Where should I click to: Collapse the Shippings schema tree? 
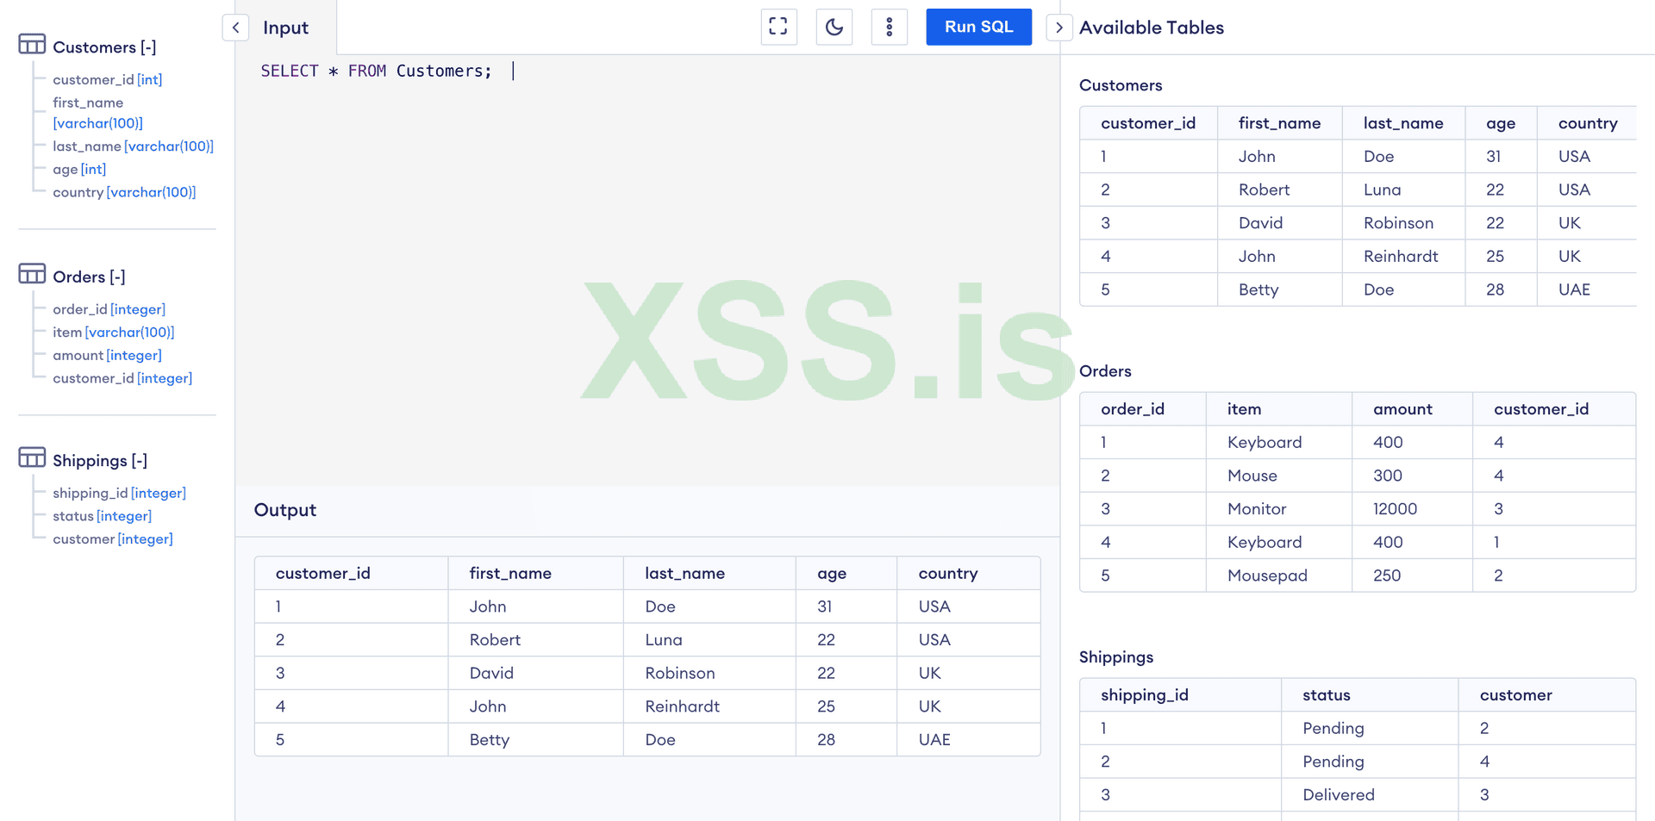point(139,461)
